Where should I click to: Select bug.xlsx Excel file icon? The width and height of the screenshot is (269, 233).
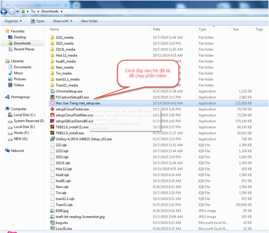(x=52, y=222)
